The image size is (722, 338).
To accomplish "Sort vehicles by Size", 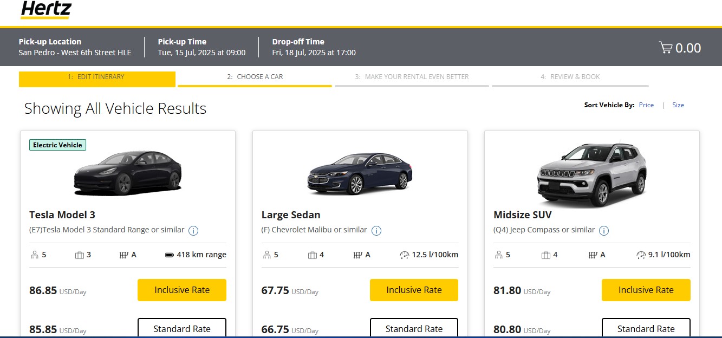I will point(678,105).
